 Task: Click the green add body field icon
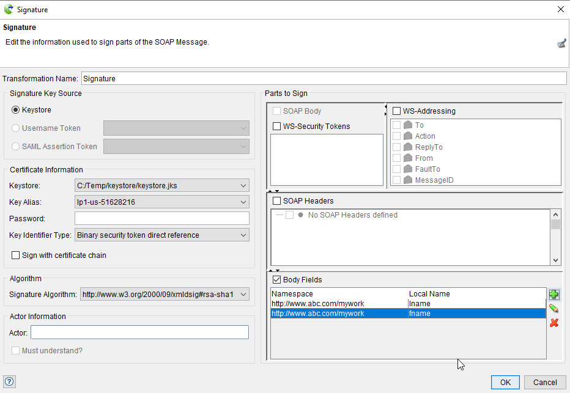[x=554, y=295]
